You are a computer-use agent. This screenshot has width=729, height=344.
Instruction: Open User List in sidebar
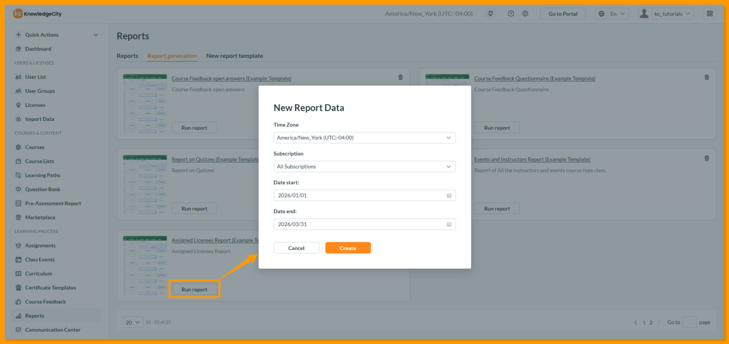[35, 77]
